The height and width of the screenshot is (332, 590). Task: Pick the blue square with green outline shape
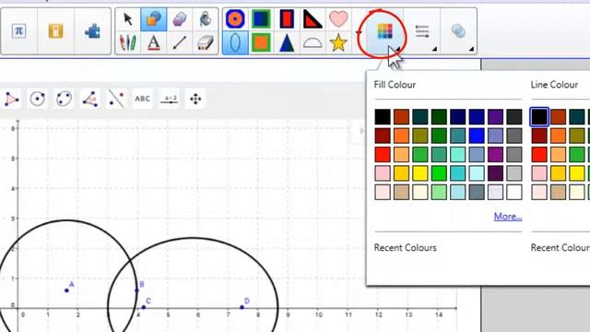click(261, 18)
